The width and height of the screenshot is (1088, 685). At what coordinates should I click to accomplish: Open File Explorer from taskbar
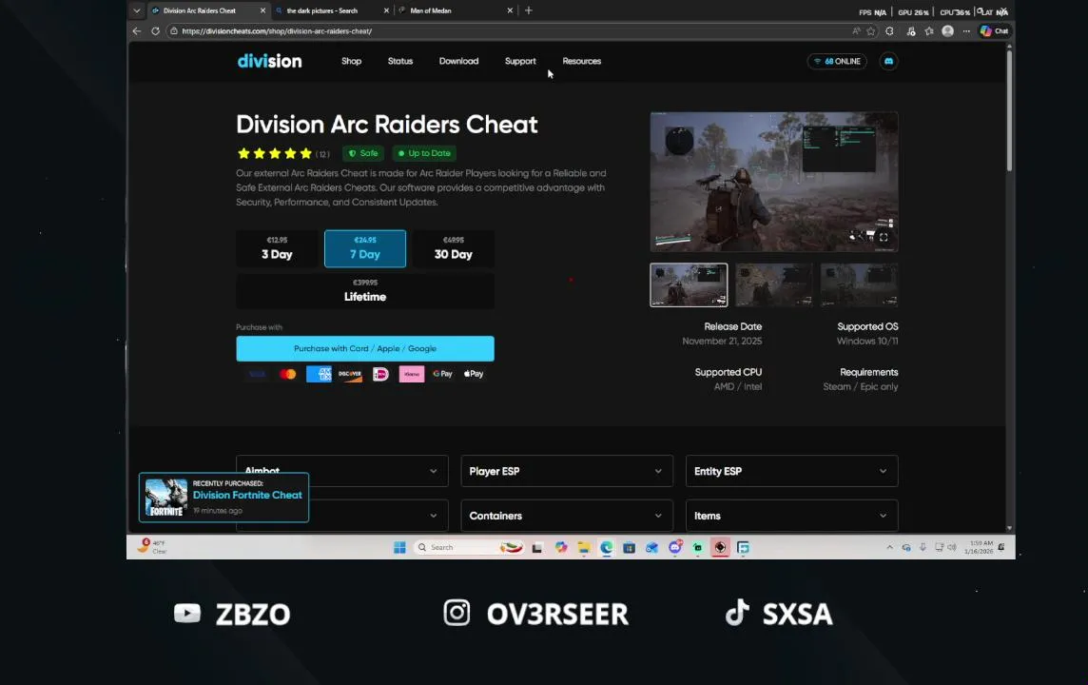[x=584, y=548]
